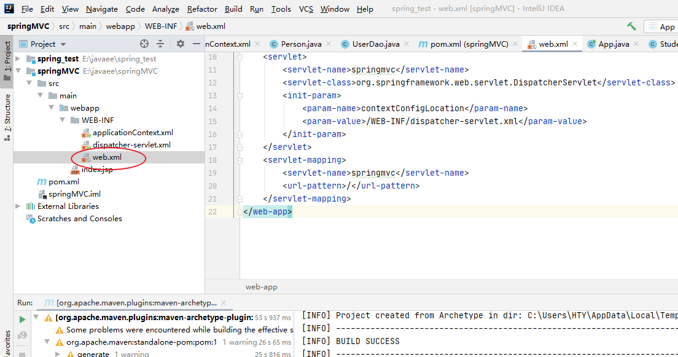This screenshot has height=357, width=678.
Task: Switch to pom.xml (springMVC) tab
Action: [469, 44]
